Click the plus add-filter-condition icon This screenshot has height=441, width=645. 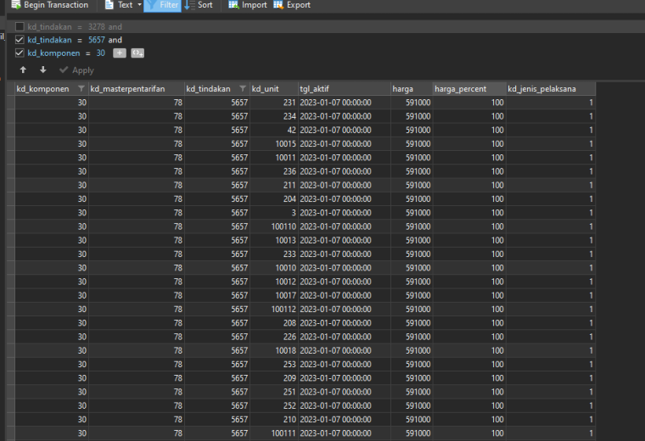point(120,53)
